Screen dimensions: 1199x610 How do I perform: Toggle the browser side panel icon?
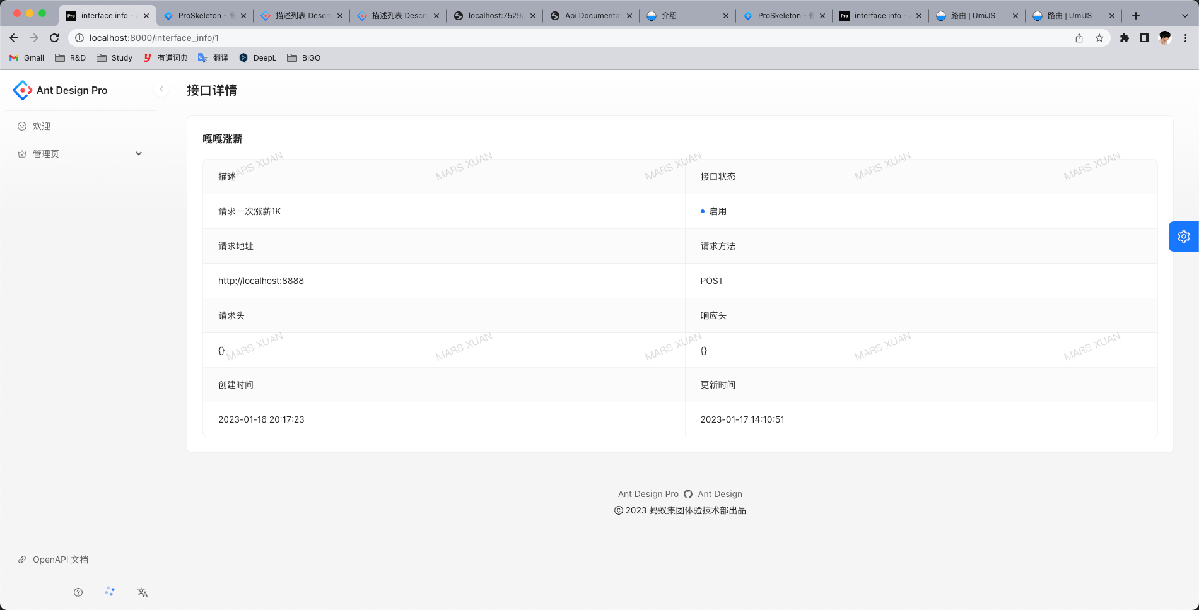tap(1144, 38)
